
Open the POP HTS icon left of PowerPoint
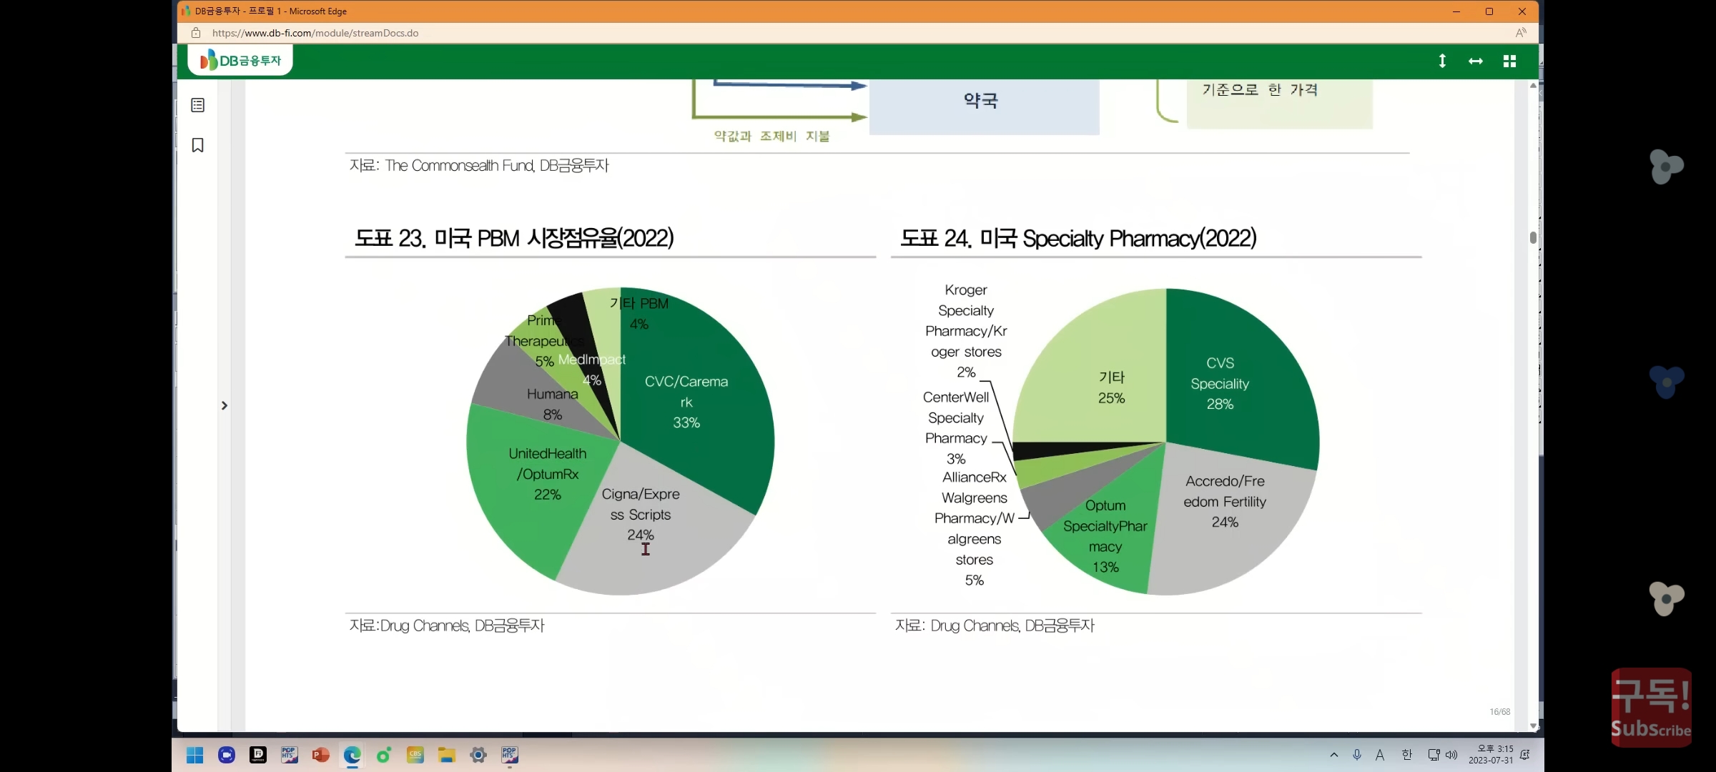coord(289,755)
